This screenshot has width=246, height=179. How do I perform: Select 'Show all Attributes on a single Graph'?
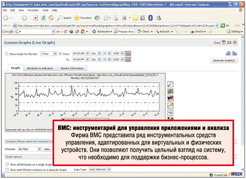(7, 164)
